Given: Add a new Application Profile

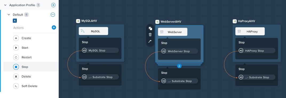Looking at the screenshot, I should point(53,5).
